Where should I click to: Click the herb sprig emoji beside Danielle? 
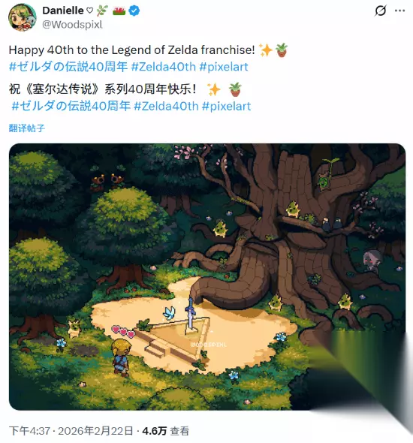(102, 11)
